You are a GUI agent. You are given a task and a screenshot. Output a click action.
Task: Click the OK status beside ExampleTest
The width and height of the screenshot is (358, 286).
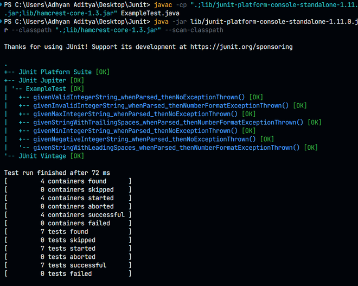[77, 89]
